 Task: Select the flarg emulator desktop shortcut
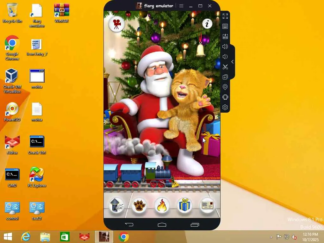point(37,15)
